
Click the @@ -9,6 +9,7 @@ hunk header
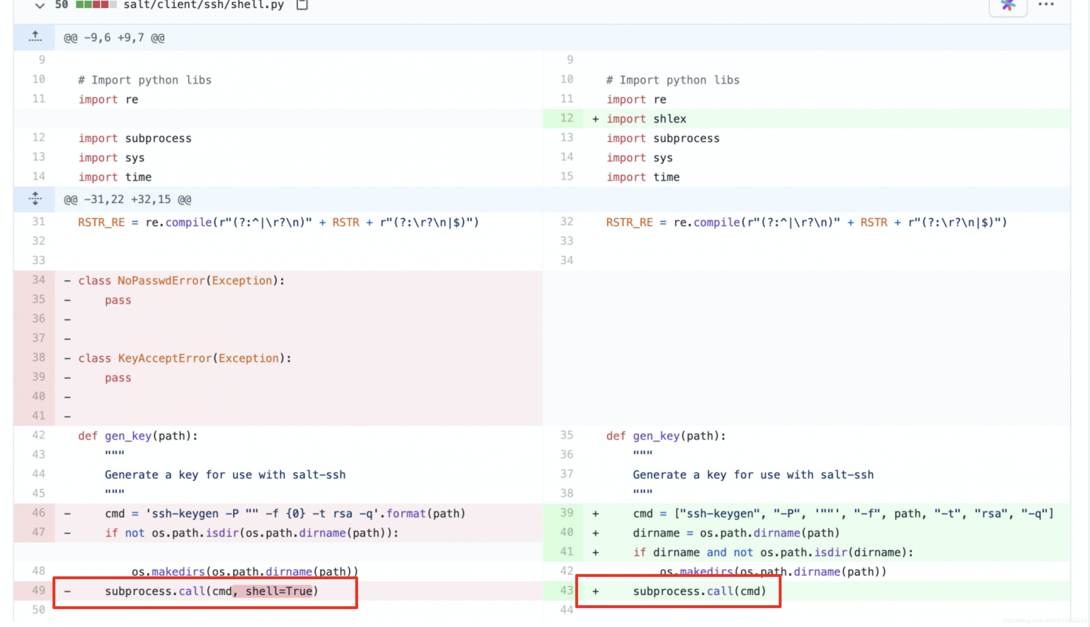(x=114, y=38)
